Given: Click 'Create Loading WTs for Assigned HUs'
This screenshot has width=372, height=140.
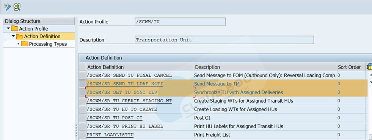Looking at the screenshot, I should point(235,109).
